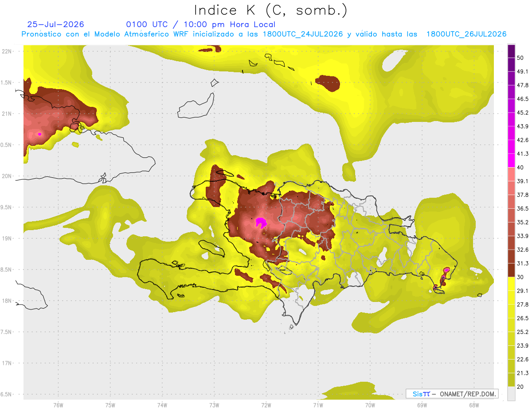Viewport: 532px width, 411px height.
Task: Click the '23.9' color scale value
Action: pyautogui.click(x=523, y=346)
